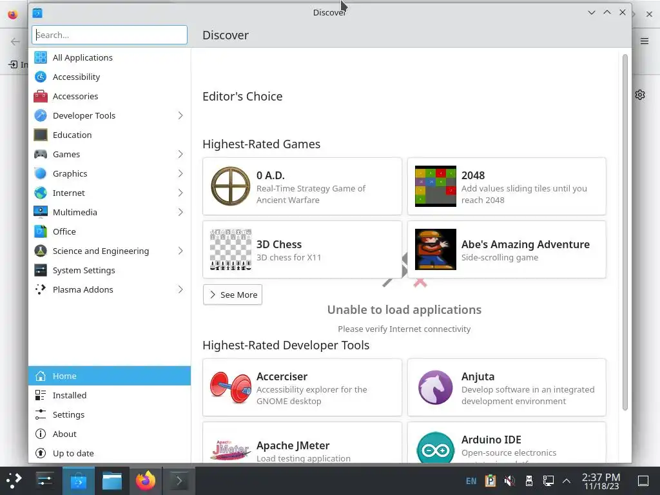Expand the Internet subcategories arrow
The height and width of the screenshot is (495, 660).
click(180, 193)
